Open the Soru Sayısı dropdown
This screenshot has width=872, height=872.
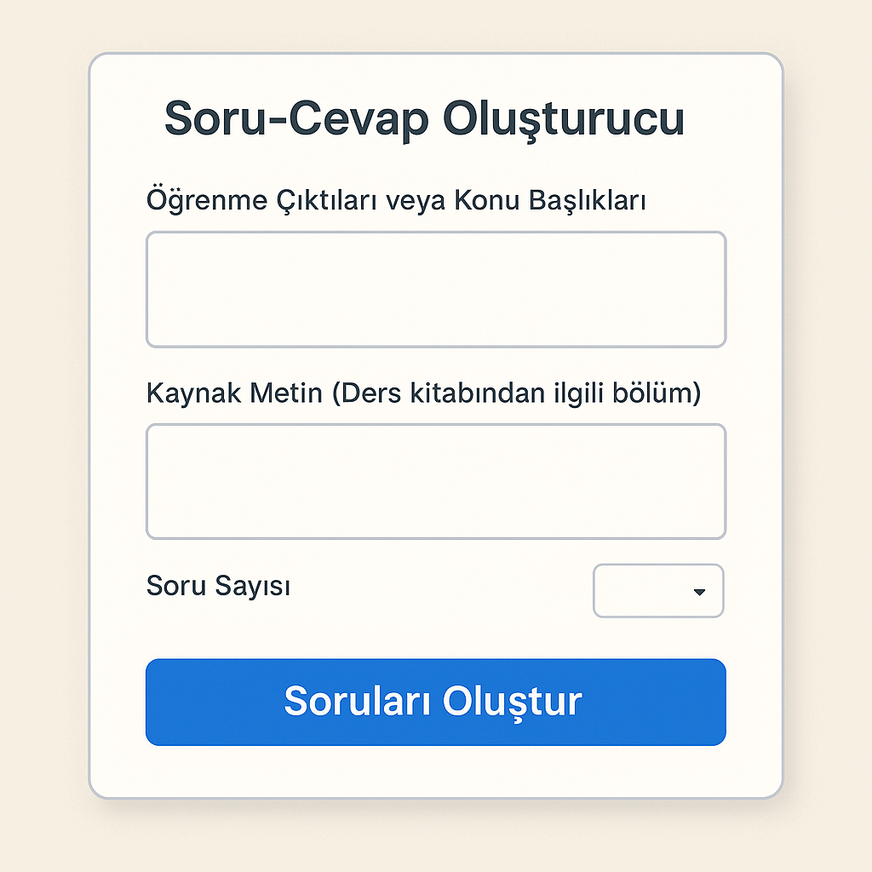pos(657,590)
